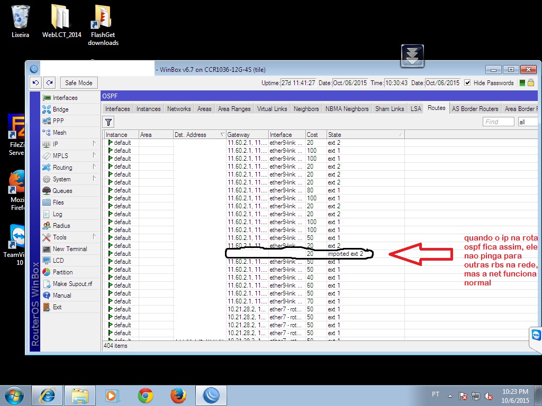Switch to the Instances tab
542x406 pixels.
click(x=149, y=109)
